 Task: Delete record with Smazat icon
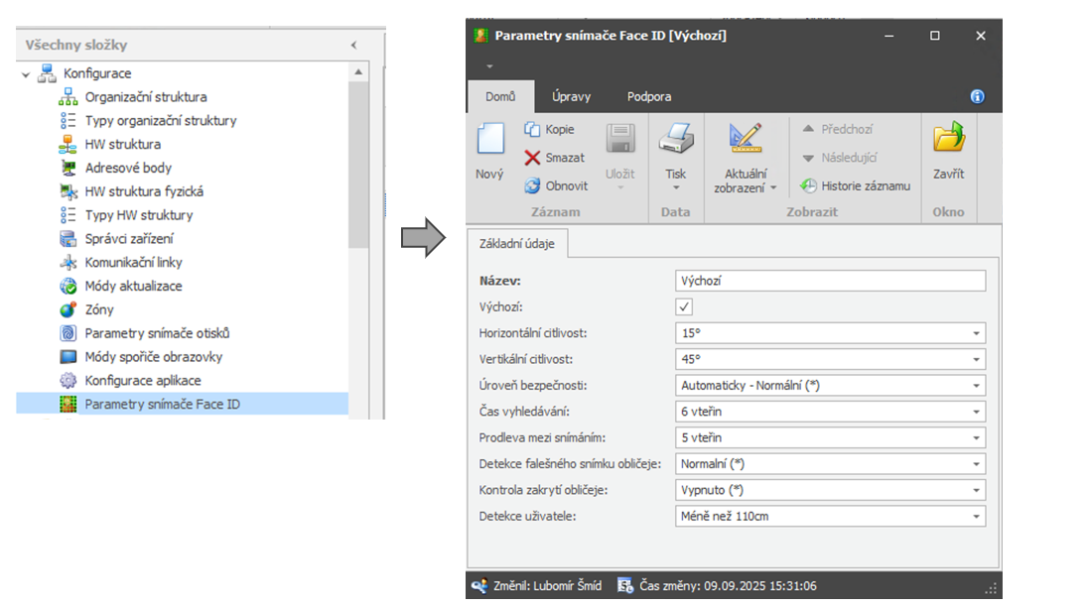click(x=532, y=158)
